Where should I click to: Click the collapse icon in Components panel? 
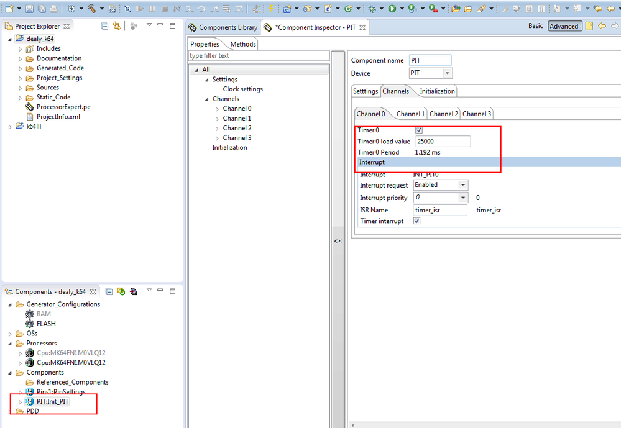[x=109, y=292]
